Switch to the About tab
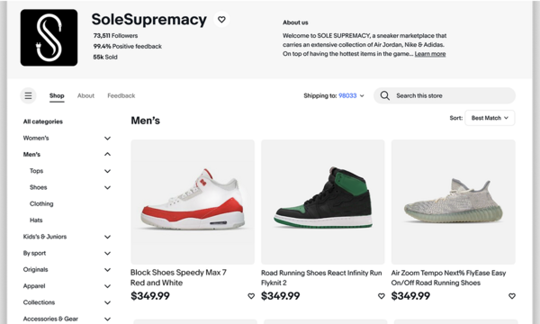 click(x=85, y=95)
